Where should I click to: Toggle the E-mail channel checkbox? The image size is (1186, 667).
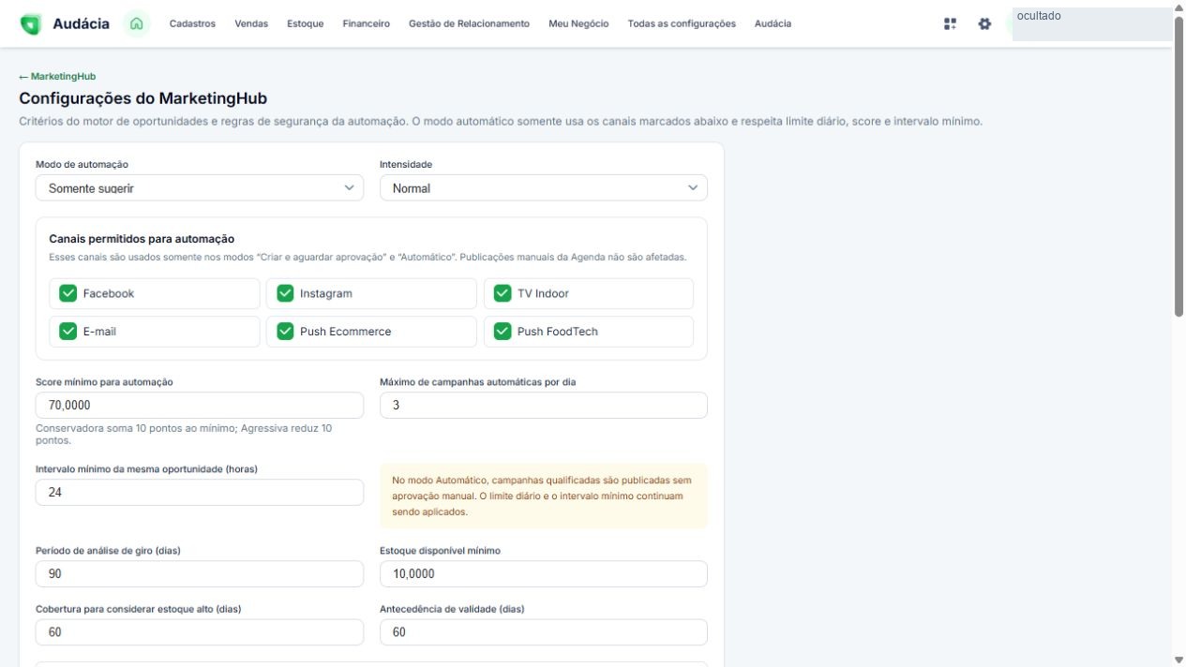coord(68,331)
